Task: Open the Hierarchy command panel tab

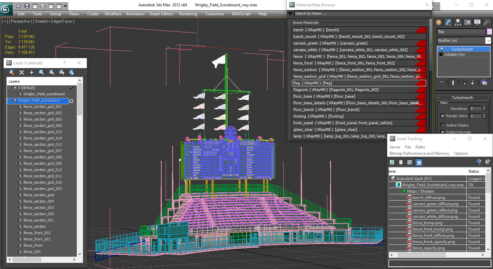Action: point(458,22)
